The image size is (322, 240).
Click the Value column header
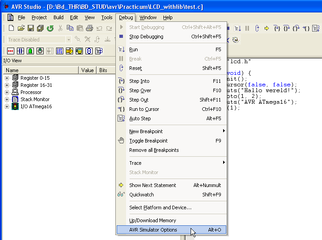click(87, 70)
